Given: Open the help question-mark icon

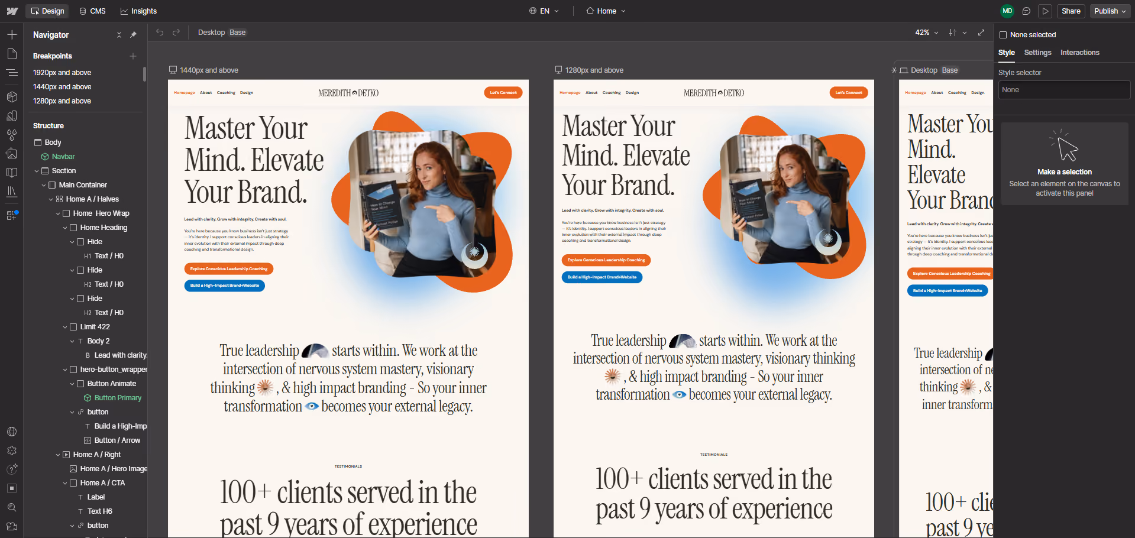Looking at the screenshot, I should (x=12, y=469).
